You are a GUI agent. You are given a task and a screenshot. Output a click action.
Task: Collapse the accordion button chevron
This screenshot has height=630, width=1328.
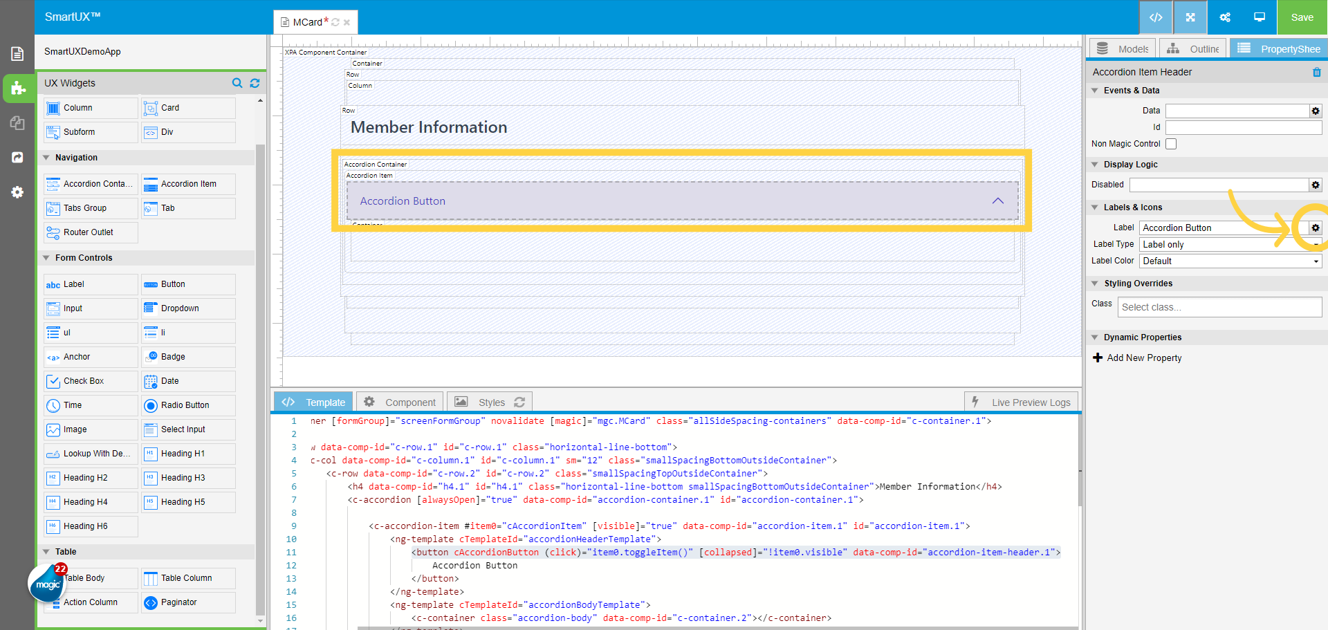997,201
